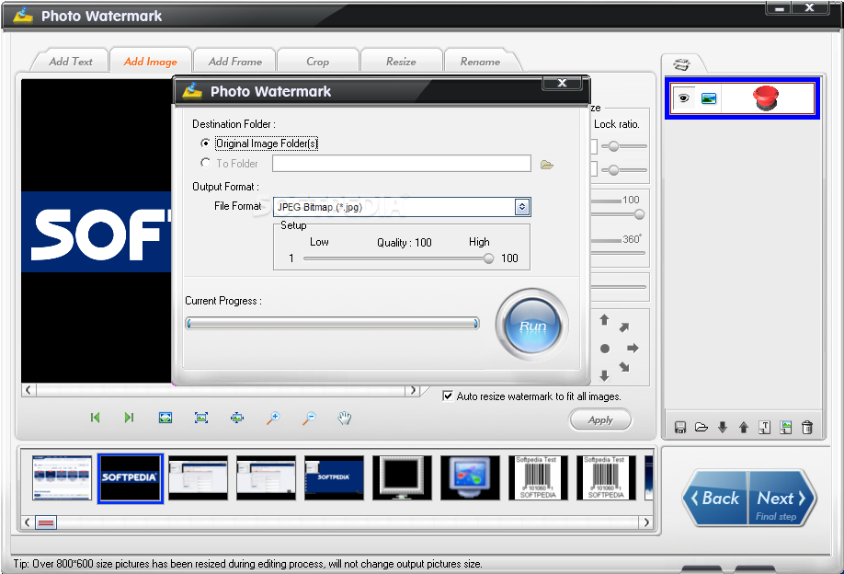Move the layer down with the down arrow
This screenshot has height=574, width=844.
point(723,428)
